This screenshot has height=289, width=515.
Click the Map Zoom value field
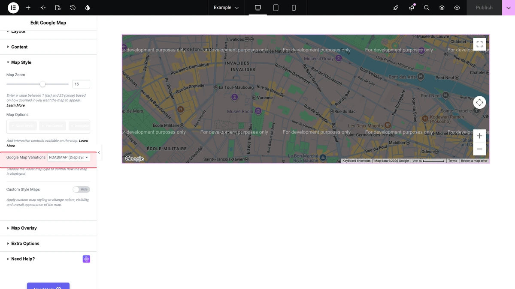click(x=81, y=84)
